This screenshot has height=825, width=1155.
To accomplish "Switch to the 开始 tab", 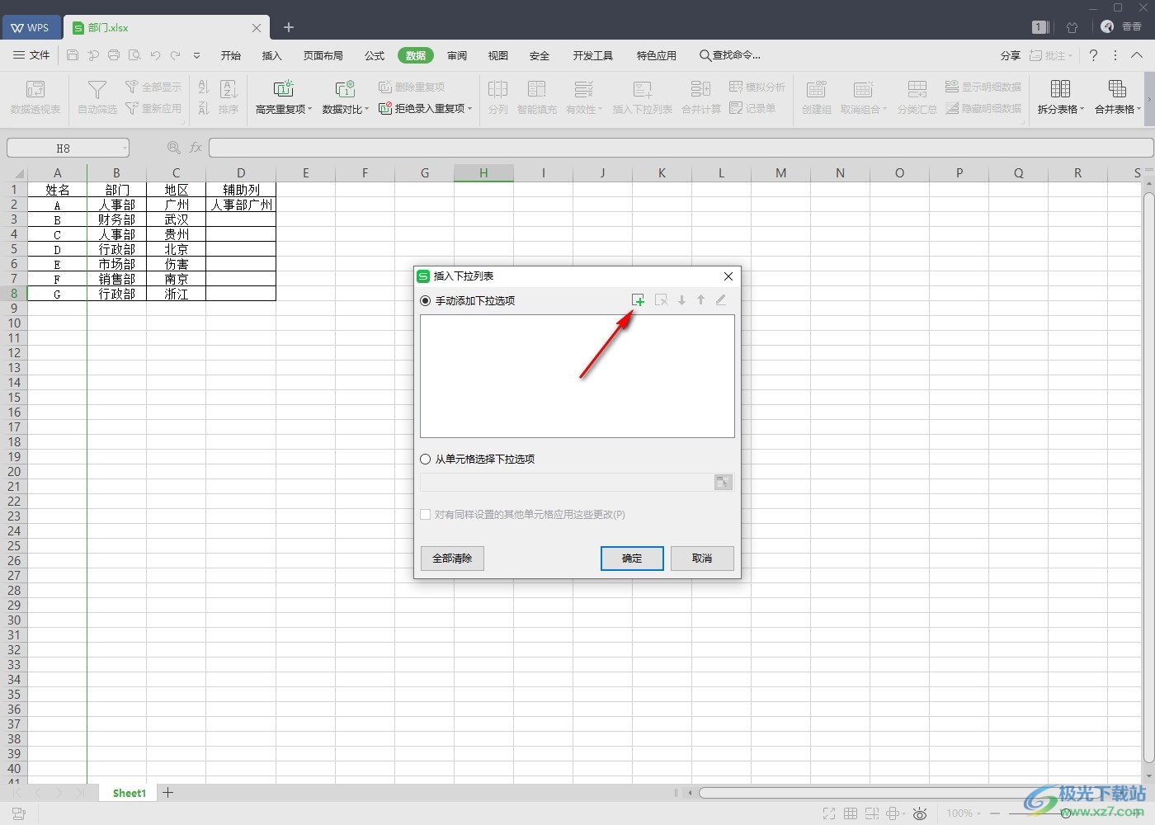I will [231, 55].
